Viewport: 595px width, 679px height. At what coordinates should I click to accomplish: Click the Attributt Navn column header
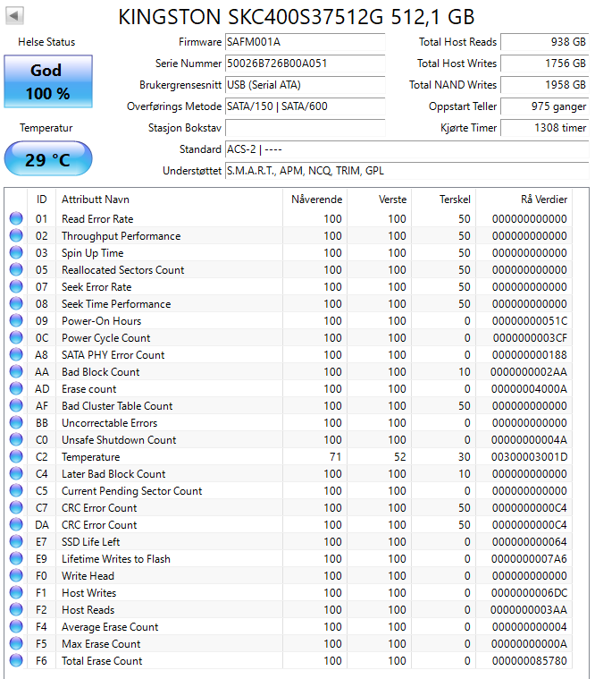pyautogui.click(x=169, y=199)
